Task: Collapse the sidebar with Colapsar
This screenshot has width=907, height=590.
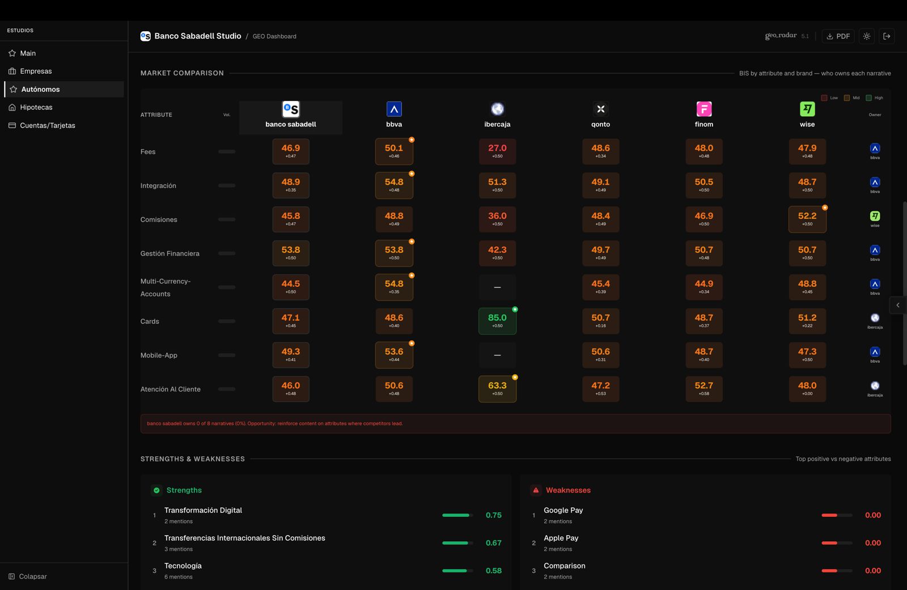Action: pos(32,576)
